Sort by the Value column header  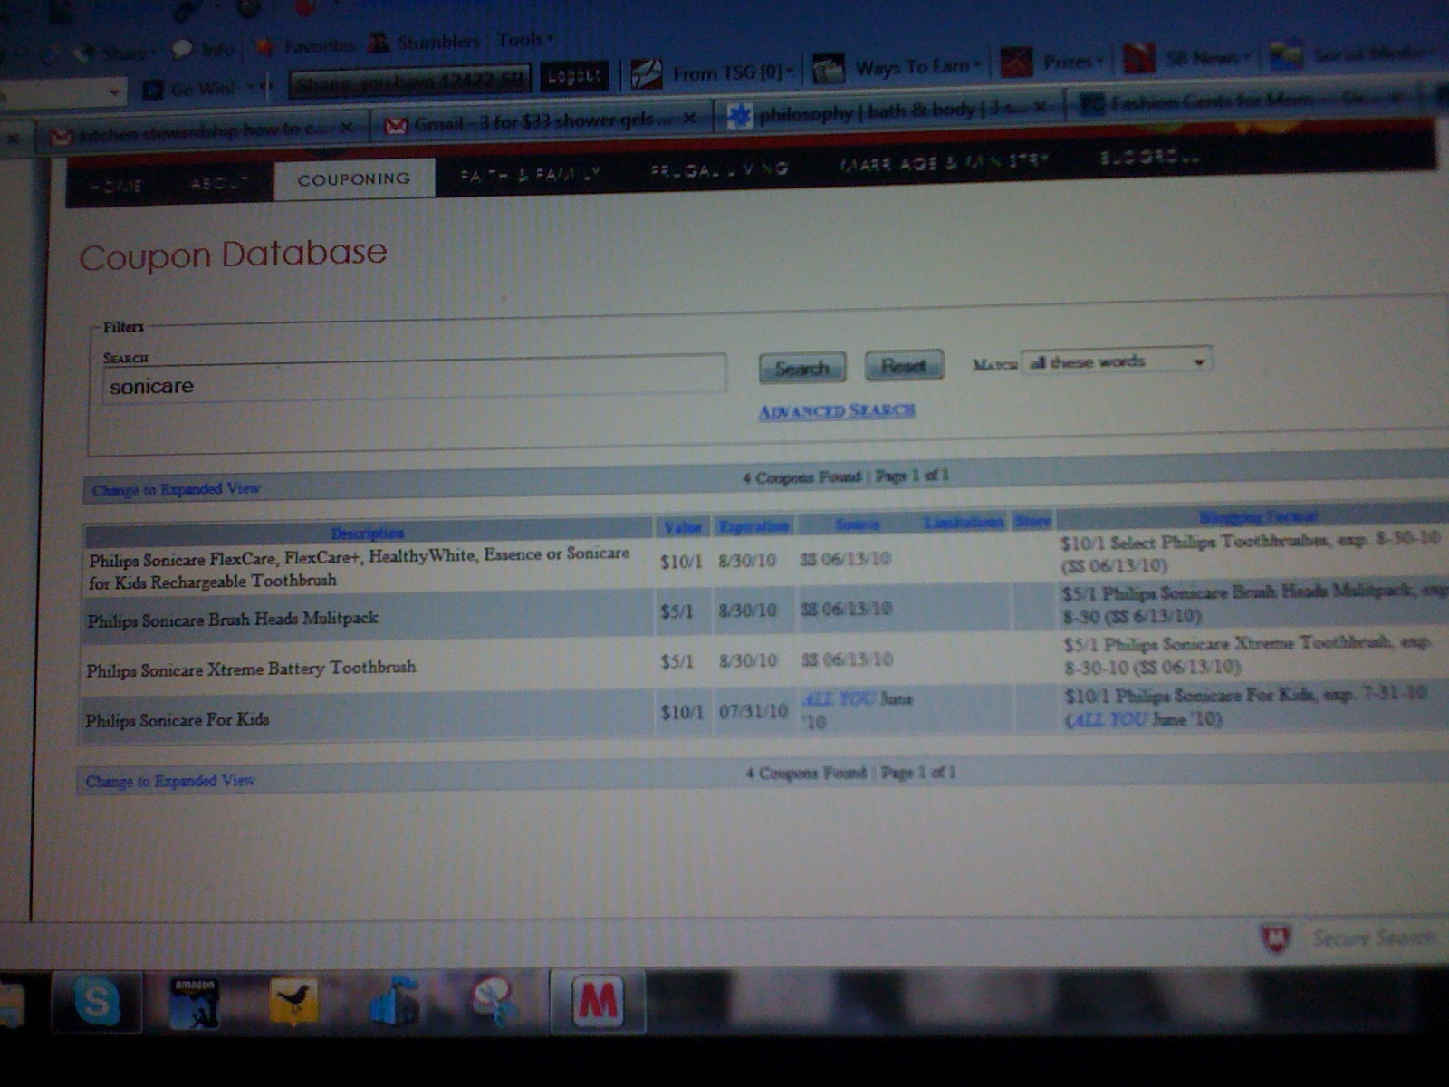tap(682, 527)
